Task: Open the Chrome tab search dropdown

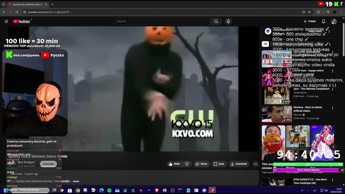Action: pos(4,4)
